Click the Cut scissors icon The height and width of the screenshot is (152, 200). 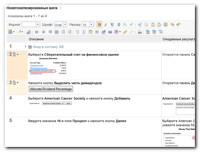tap(140, 24)
